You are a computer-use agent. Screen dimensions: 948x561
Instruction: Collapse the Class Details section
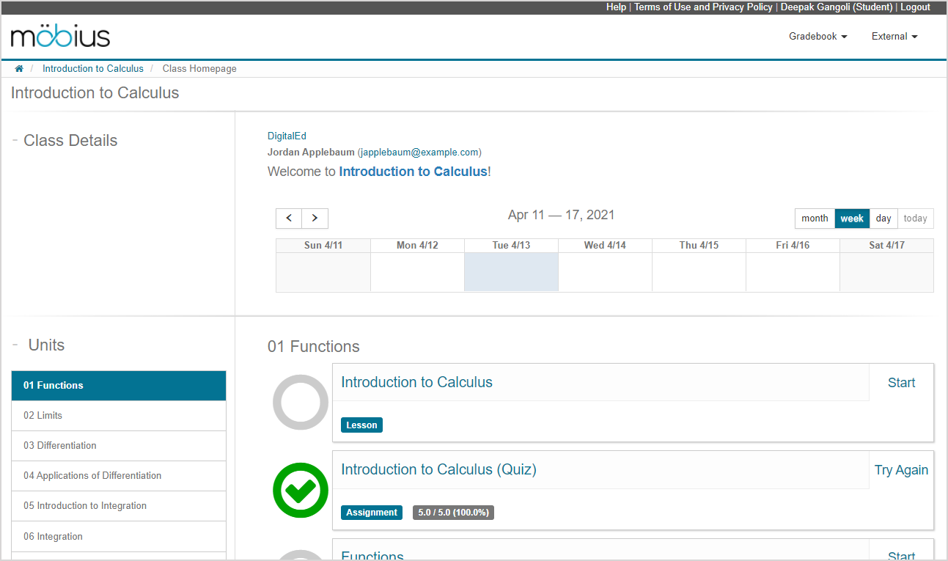tap(15, 140)
